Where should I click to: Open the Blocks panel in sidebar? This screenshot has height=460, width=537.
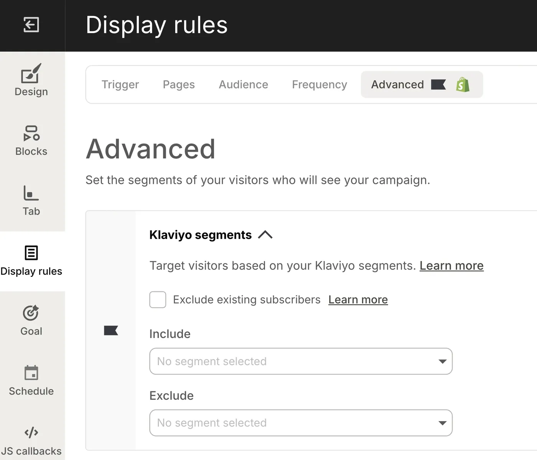pyautogui.click(x=31, y=141)
